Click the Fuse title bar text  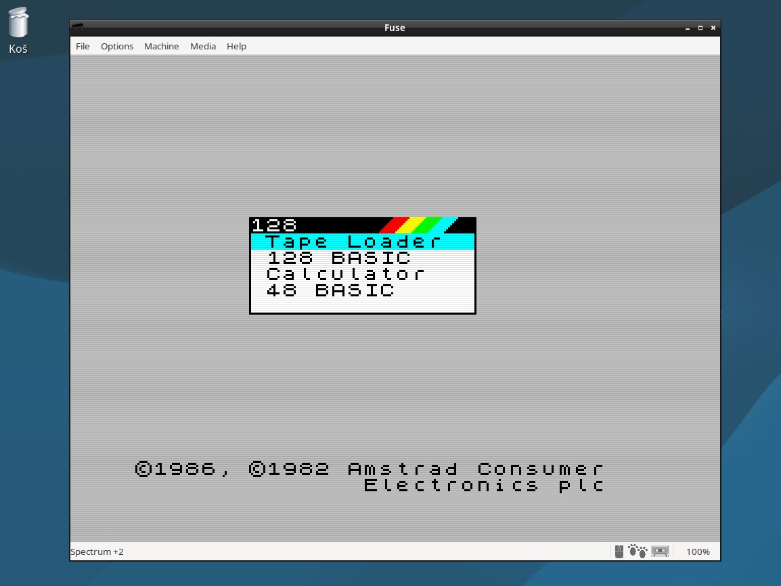[395, 28]
